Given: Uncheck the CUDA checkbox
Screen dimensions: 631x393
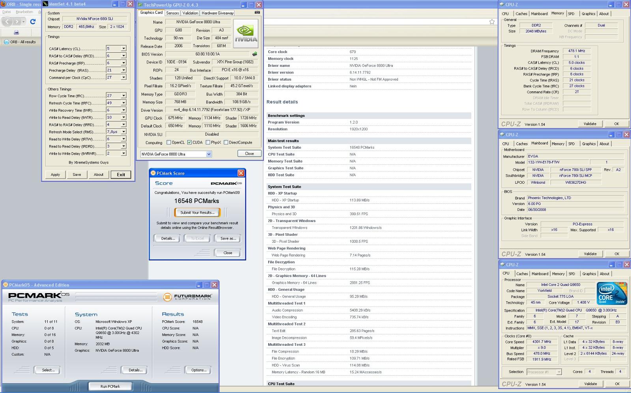Looking at the screenshot, I should (x=190, y=142).
